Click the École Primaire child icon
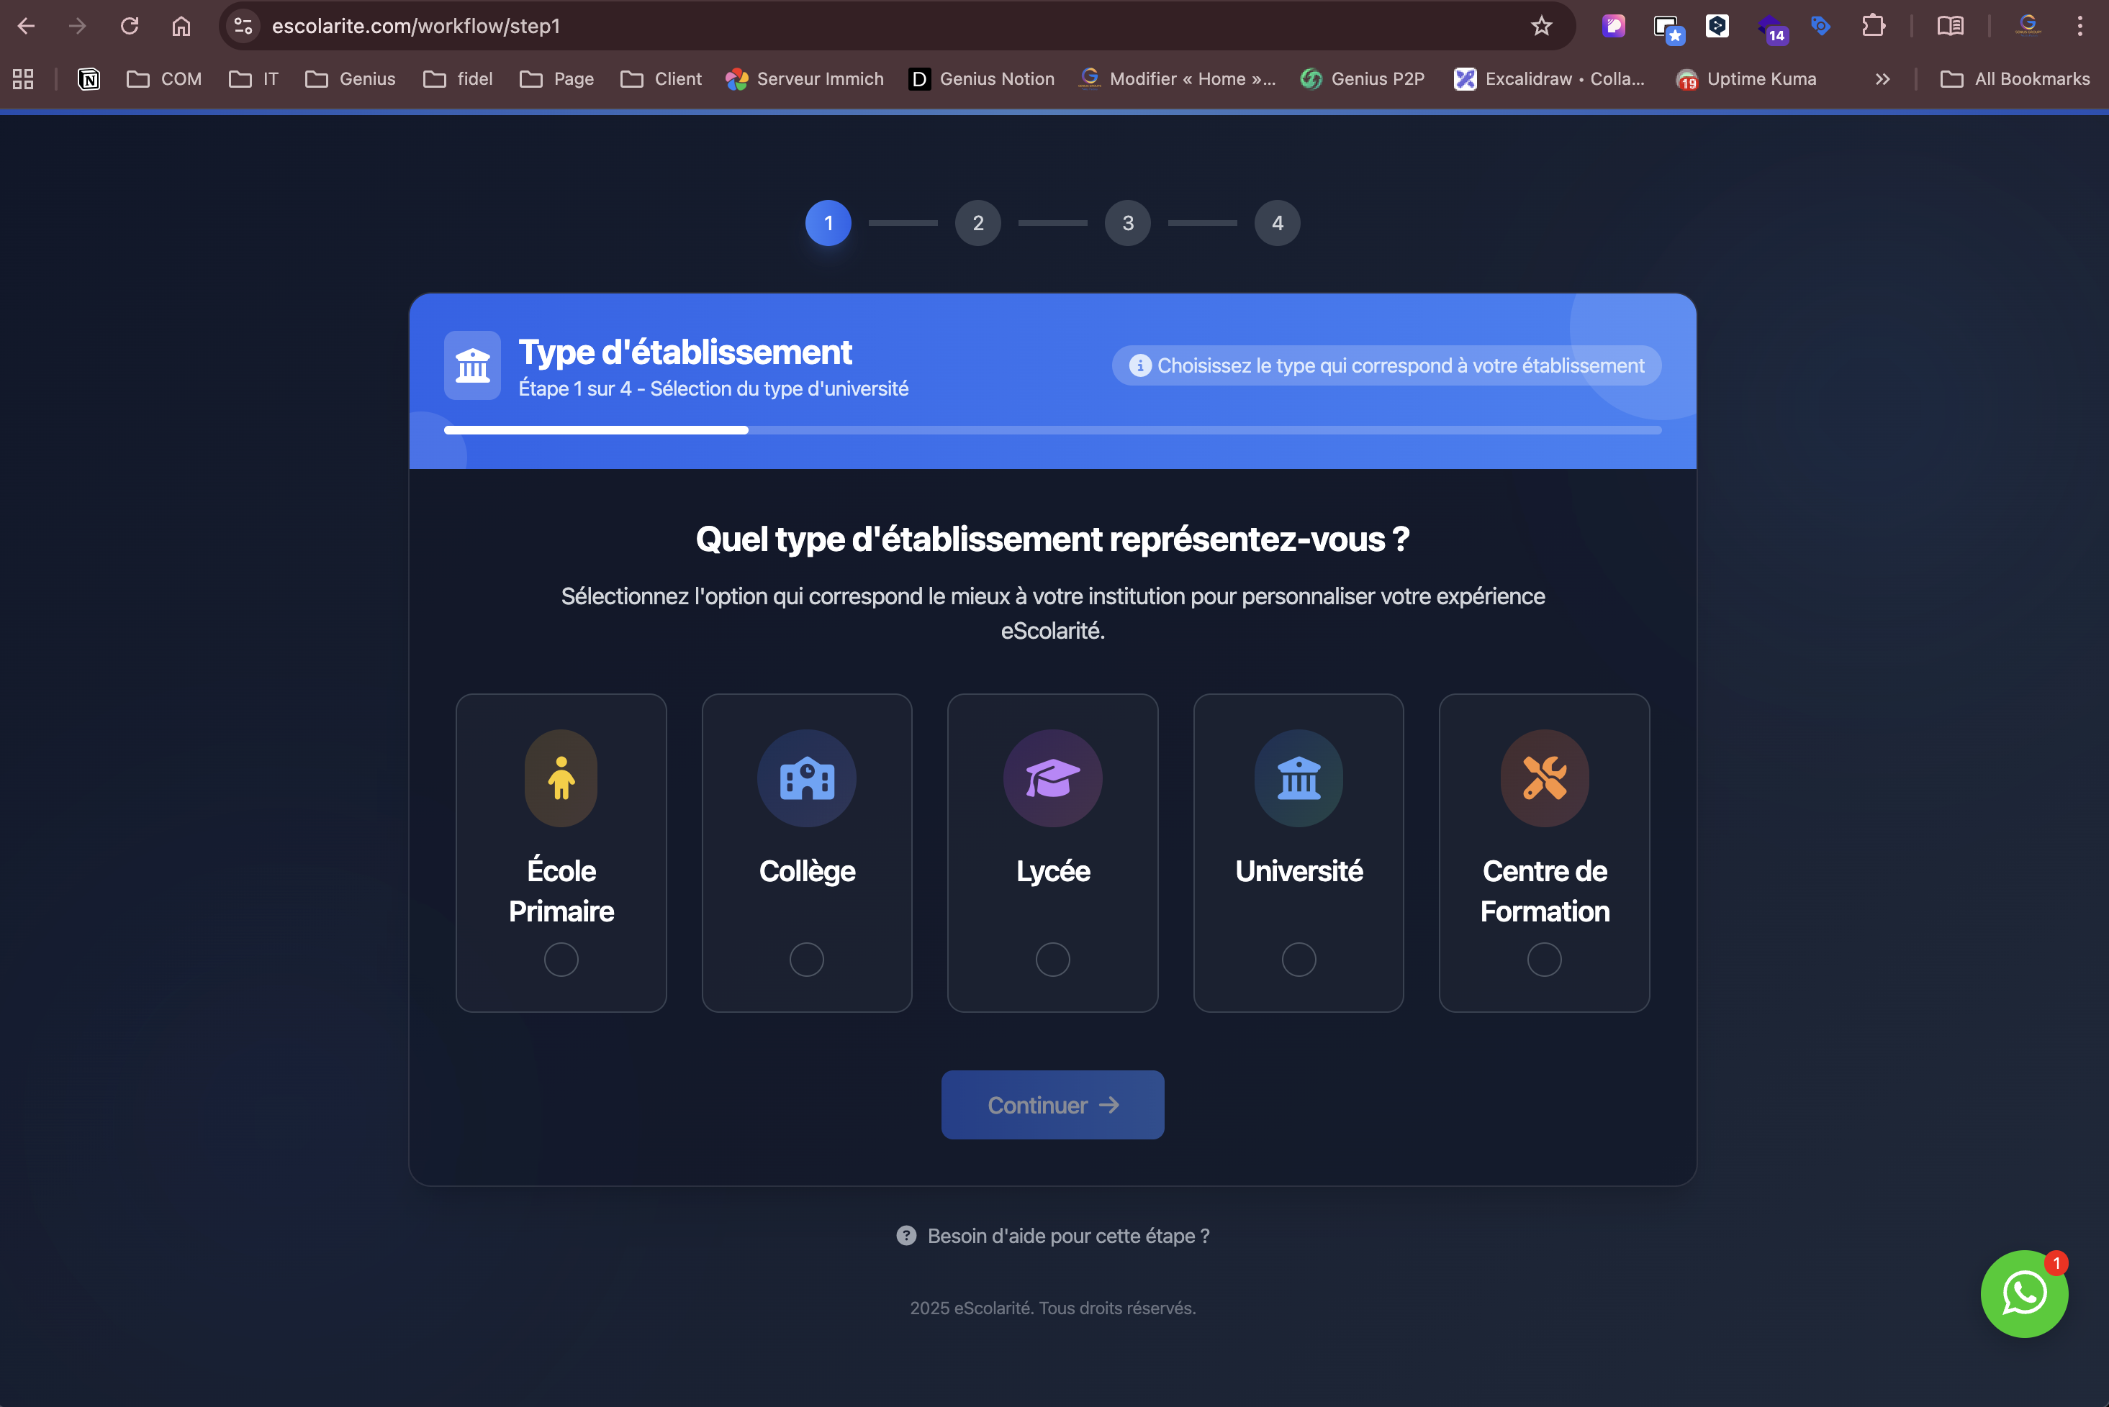 click(x=561, y=778)
